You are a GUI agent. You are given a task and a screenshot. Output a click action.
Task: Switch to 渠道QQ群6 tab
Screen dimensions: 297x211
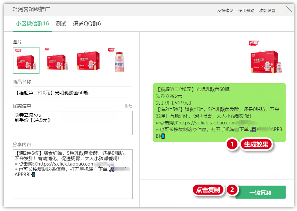tap(87, 24)
